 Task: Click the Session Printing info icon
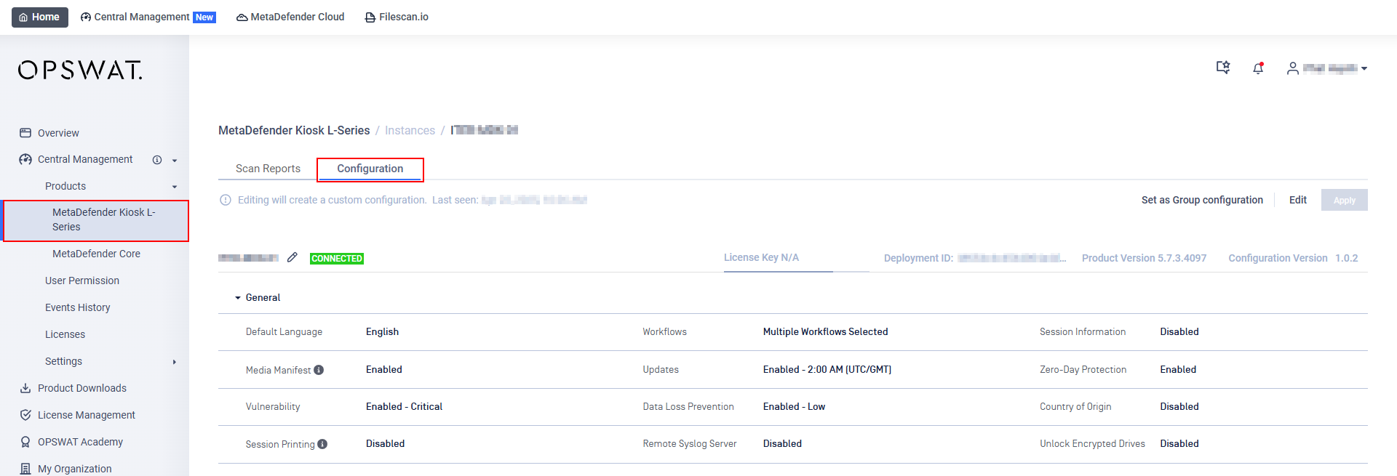click(322, 444)
